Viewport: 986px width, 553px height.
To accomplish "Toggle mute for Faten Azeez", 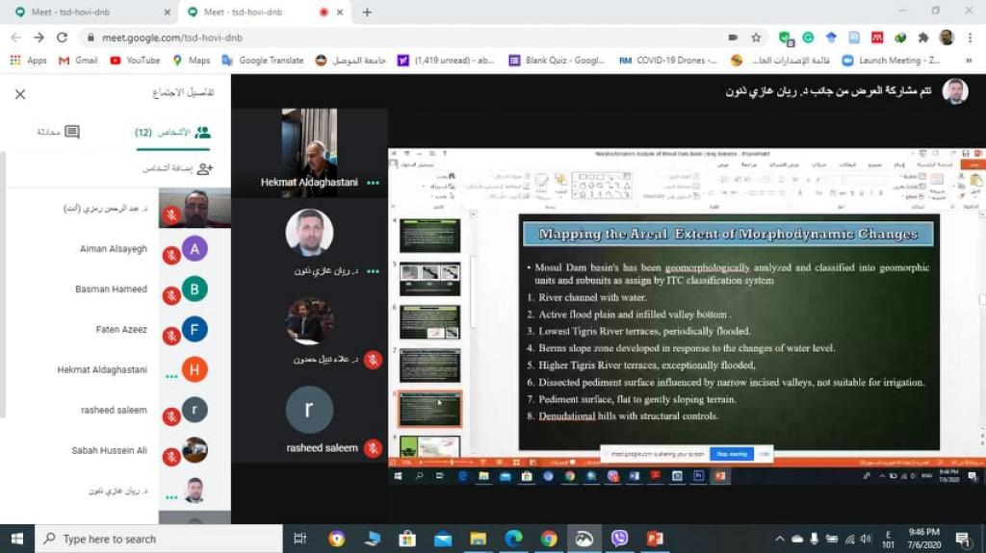I will point(171,336).
